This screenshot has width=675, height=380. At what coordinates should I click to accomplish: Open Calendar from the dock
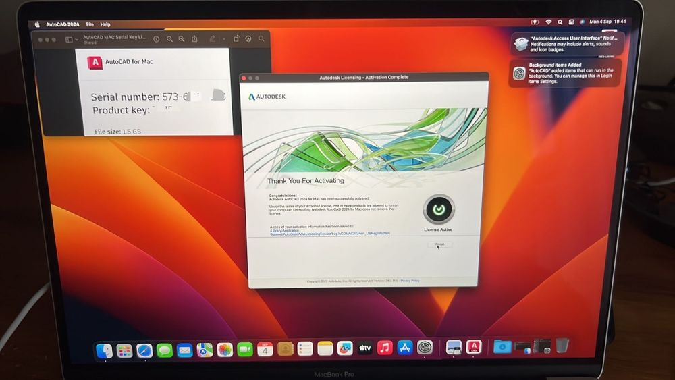coord(265,350)
